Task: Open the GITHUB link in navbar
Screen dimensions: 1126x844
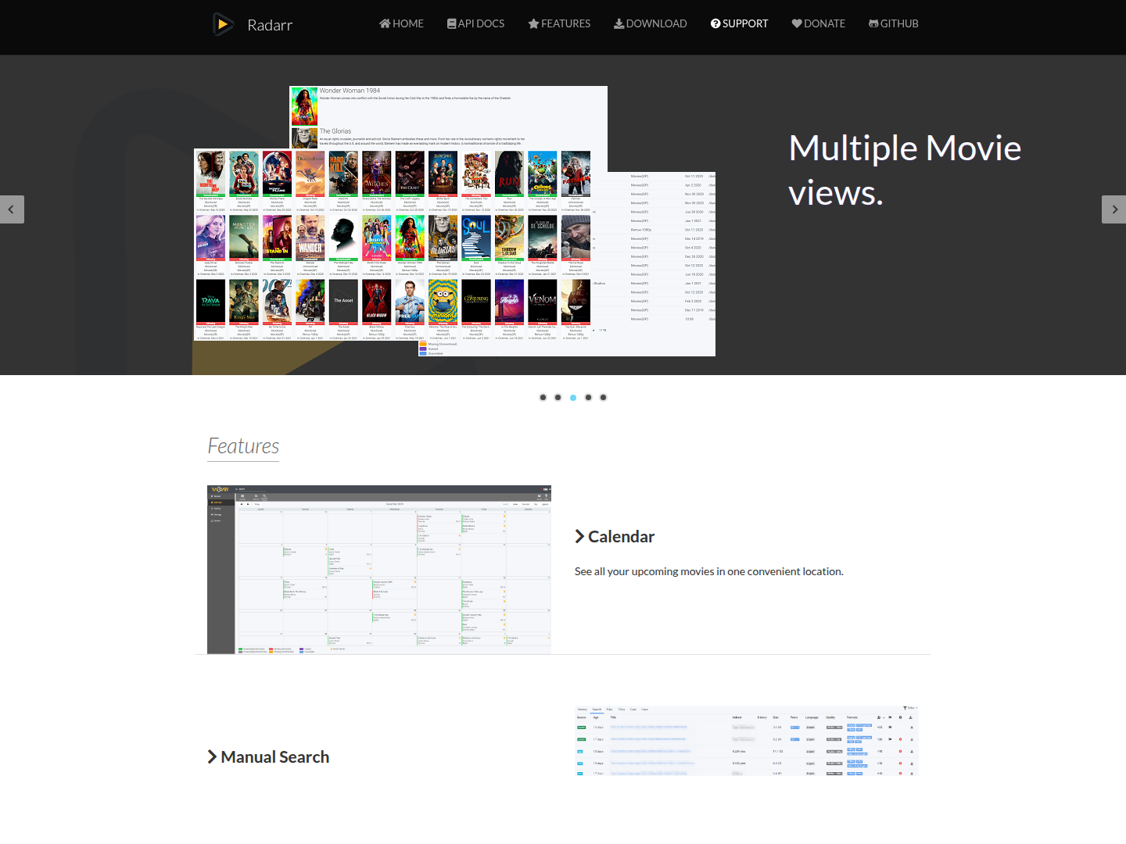Action: point(894,23)
